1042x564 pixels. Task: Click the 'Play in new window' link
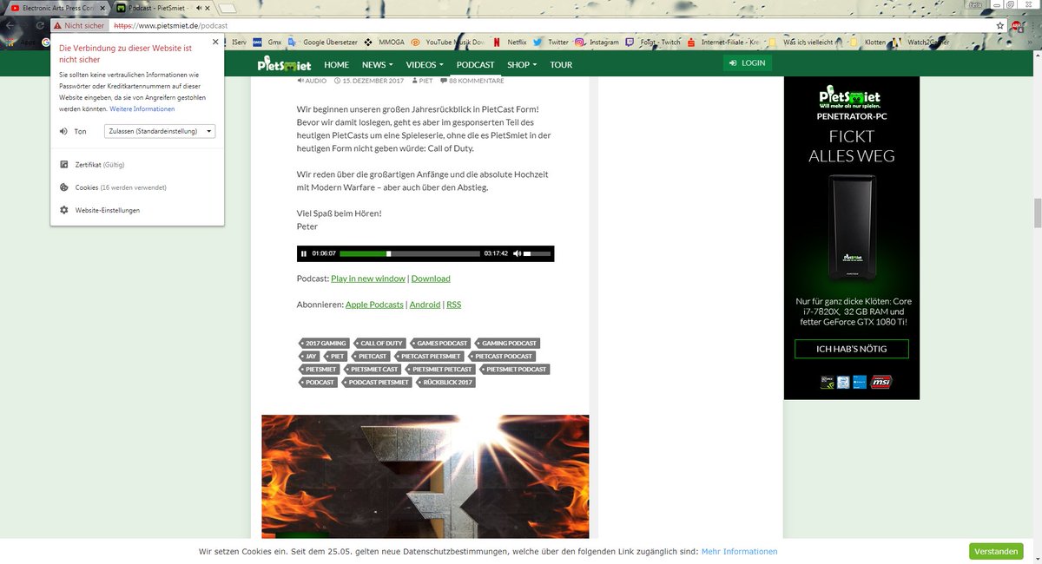pos(368,279)
